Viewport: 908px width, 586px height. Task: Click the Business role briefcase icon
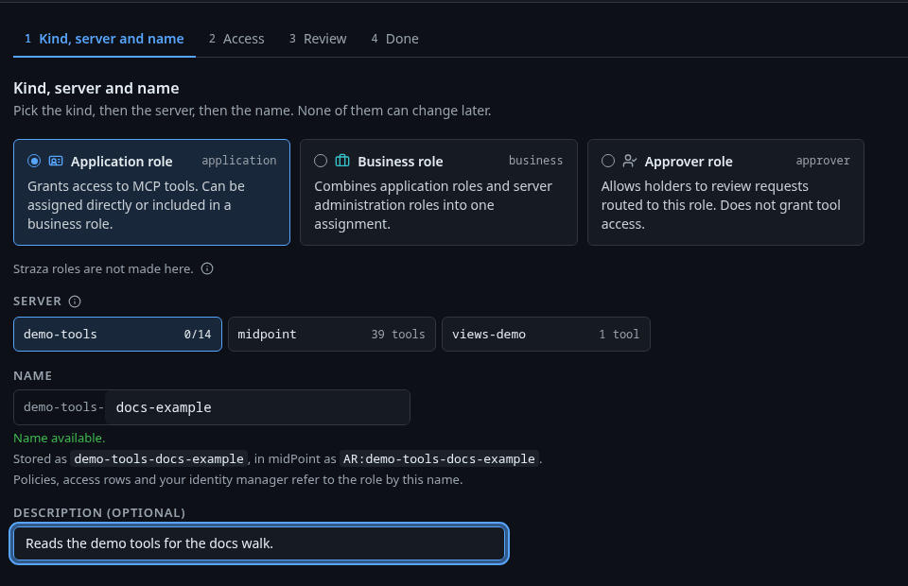(x=342, y=161)
